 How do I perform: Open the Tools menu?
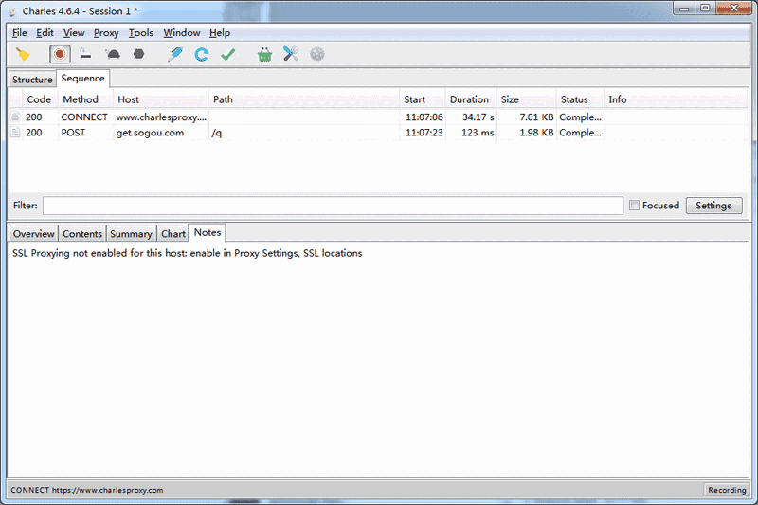click(140, 33)
